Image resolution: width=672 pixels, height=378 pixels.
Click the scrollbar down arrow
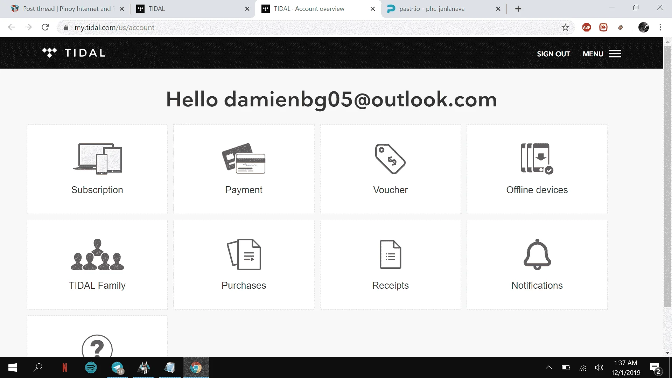pos(667,353)
